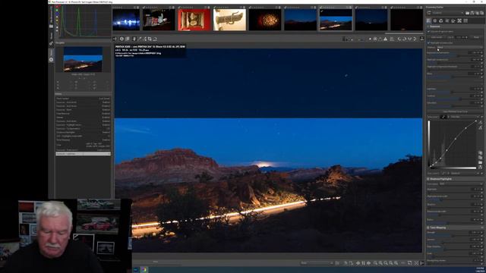Open Chrome from the Windows taskbar
Screen dimensions: 486x273
[x=144, y=270]
